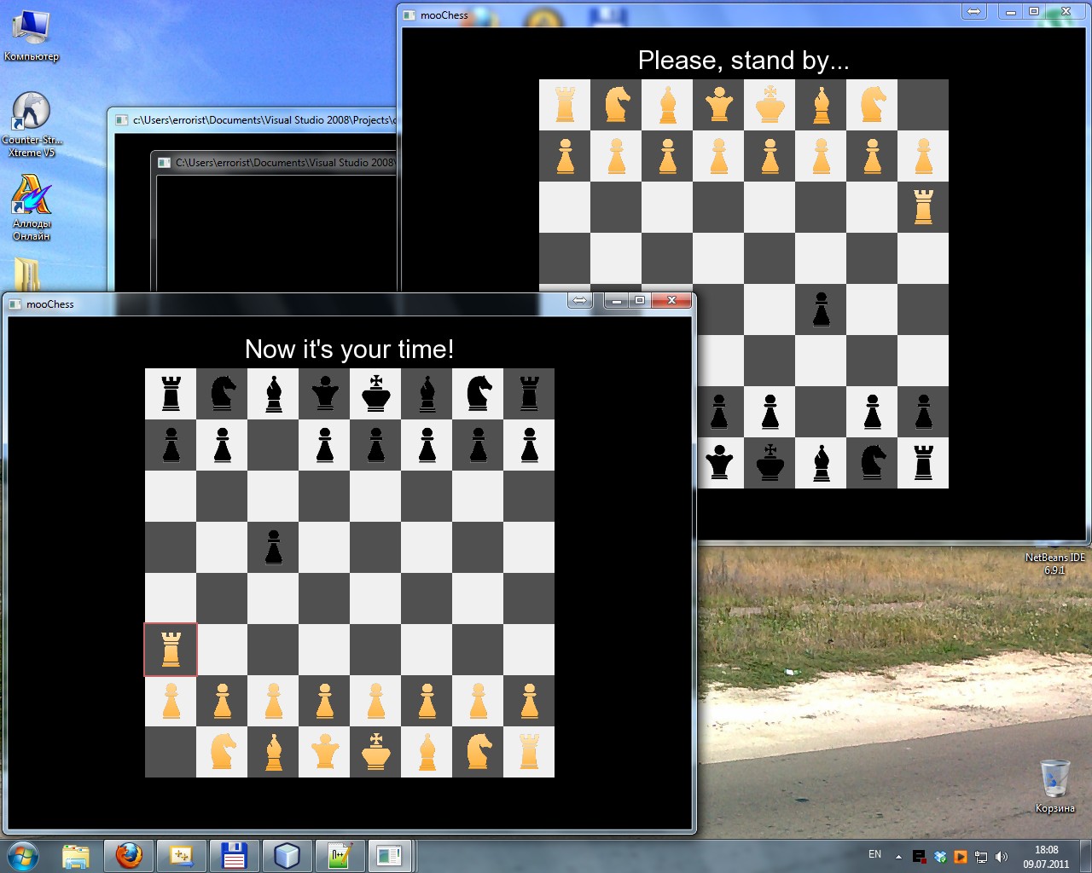Screen dimensions: 1092x873
Task: Open the Notepad++ taskbar icon
Action: coord(340,856)
